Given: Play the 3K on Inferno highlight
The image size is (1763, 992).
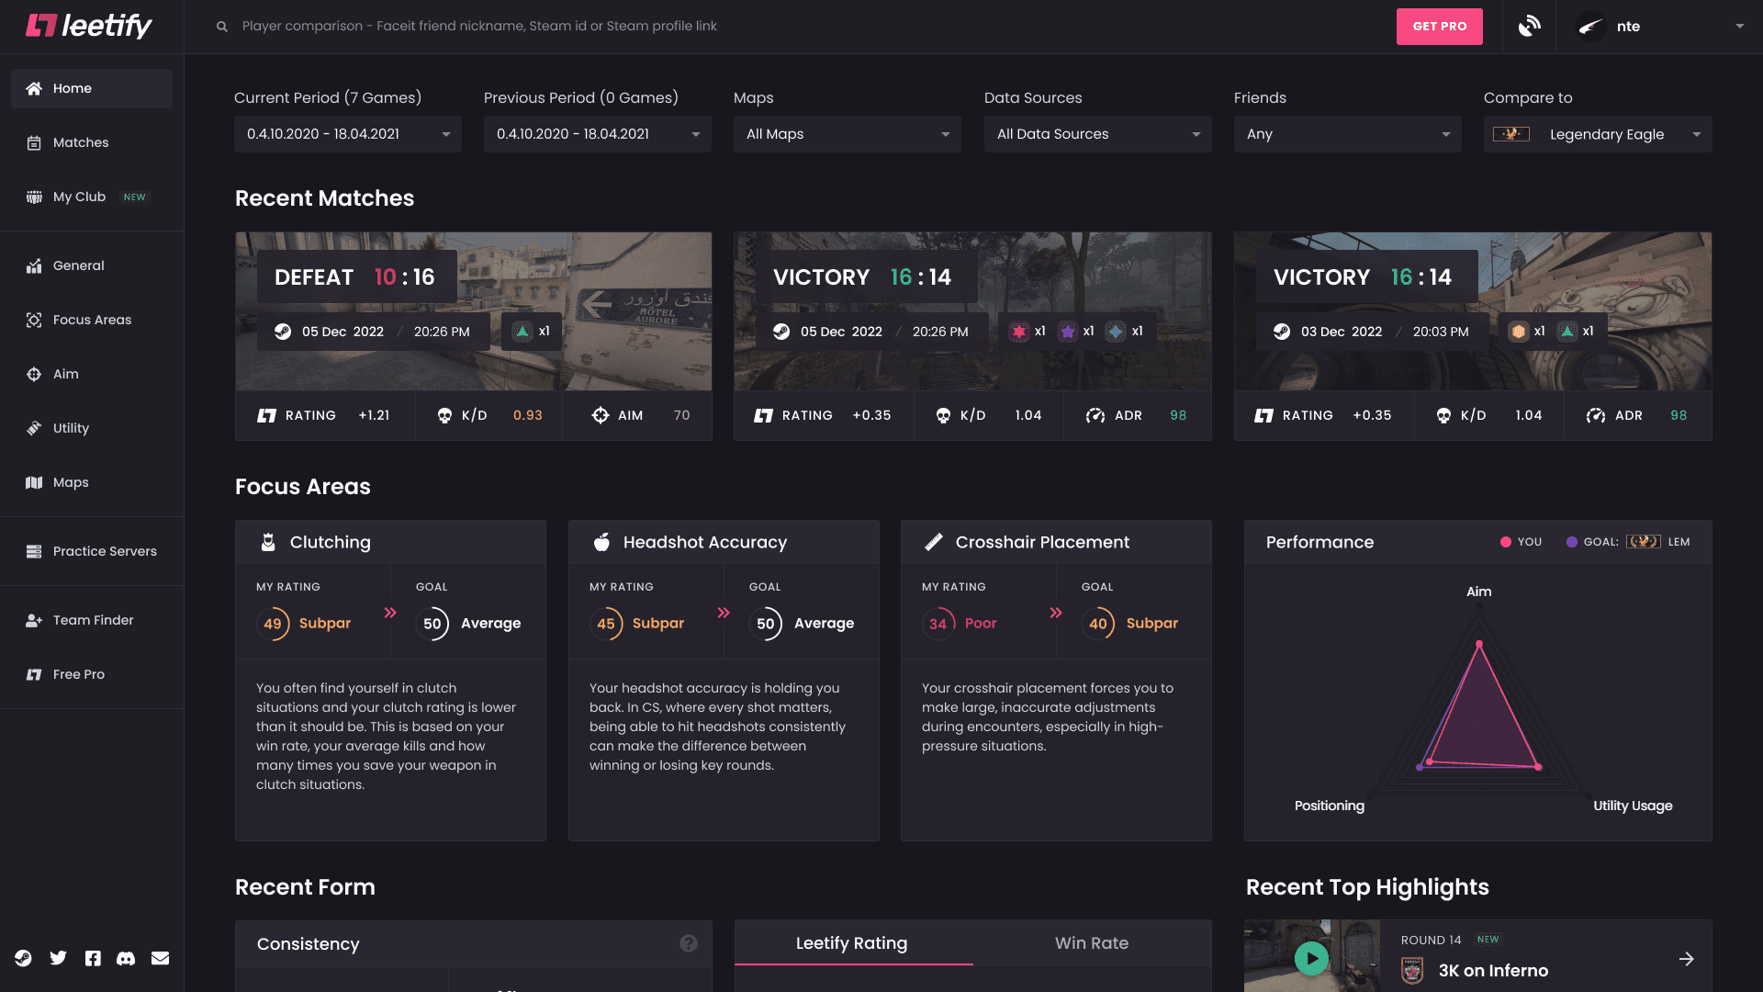Looking at the screenshot, I should click(x=1311, y=958).
